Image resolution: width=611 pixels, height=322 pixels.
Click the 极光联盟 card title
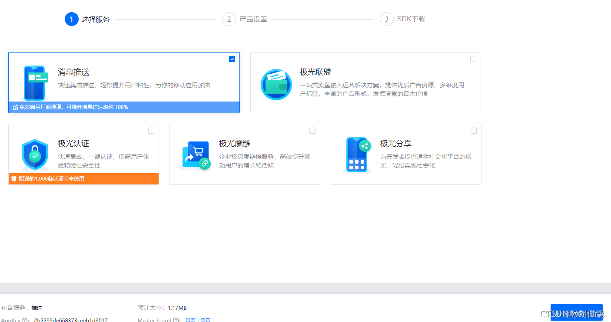(315, 72)
